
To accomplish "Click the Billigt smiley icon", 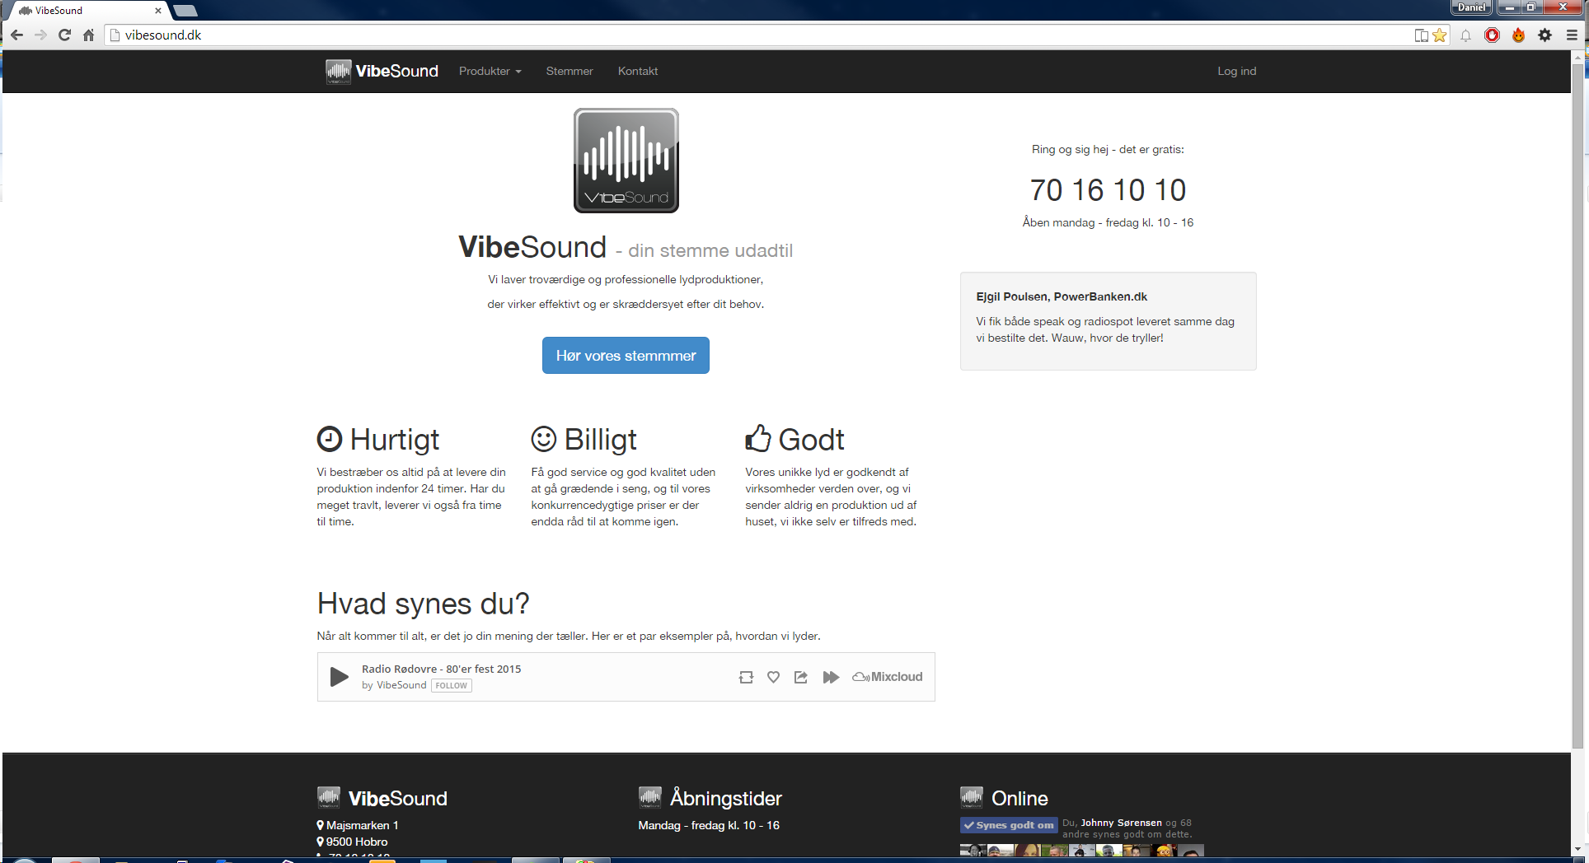I will click(x=543, y=439).
